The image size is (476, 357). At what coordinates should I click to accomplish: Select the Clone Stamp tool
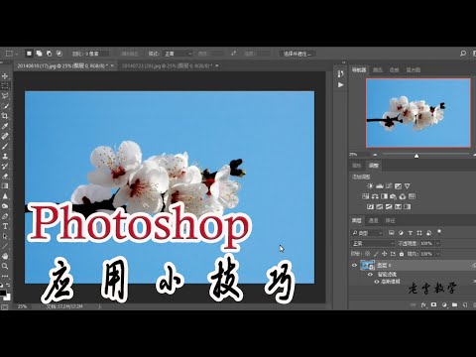coord(5,156)
